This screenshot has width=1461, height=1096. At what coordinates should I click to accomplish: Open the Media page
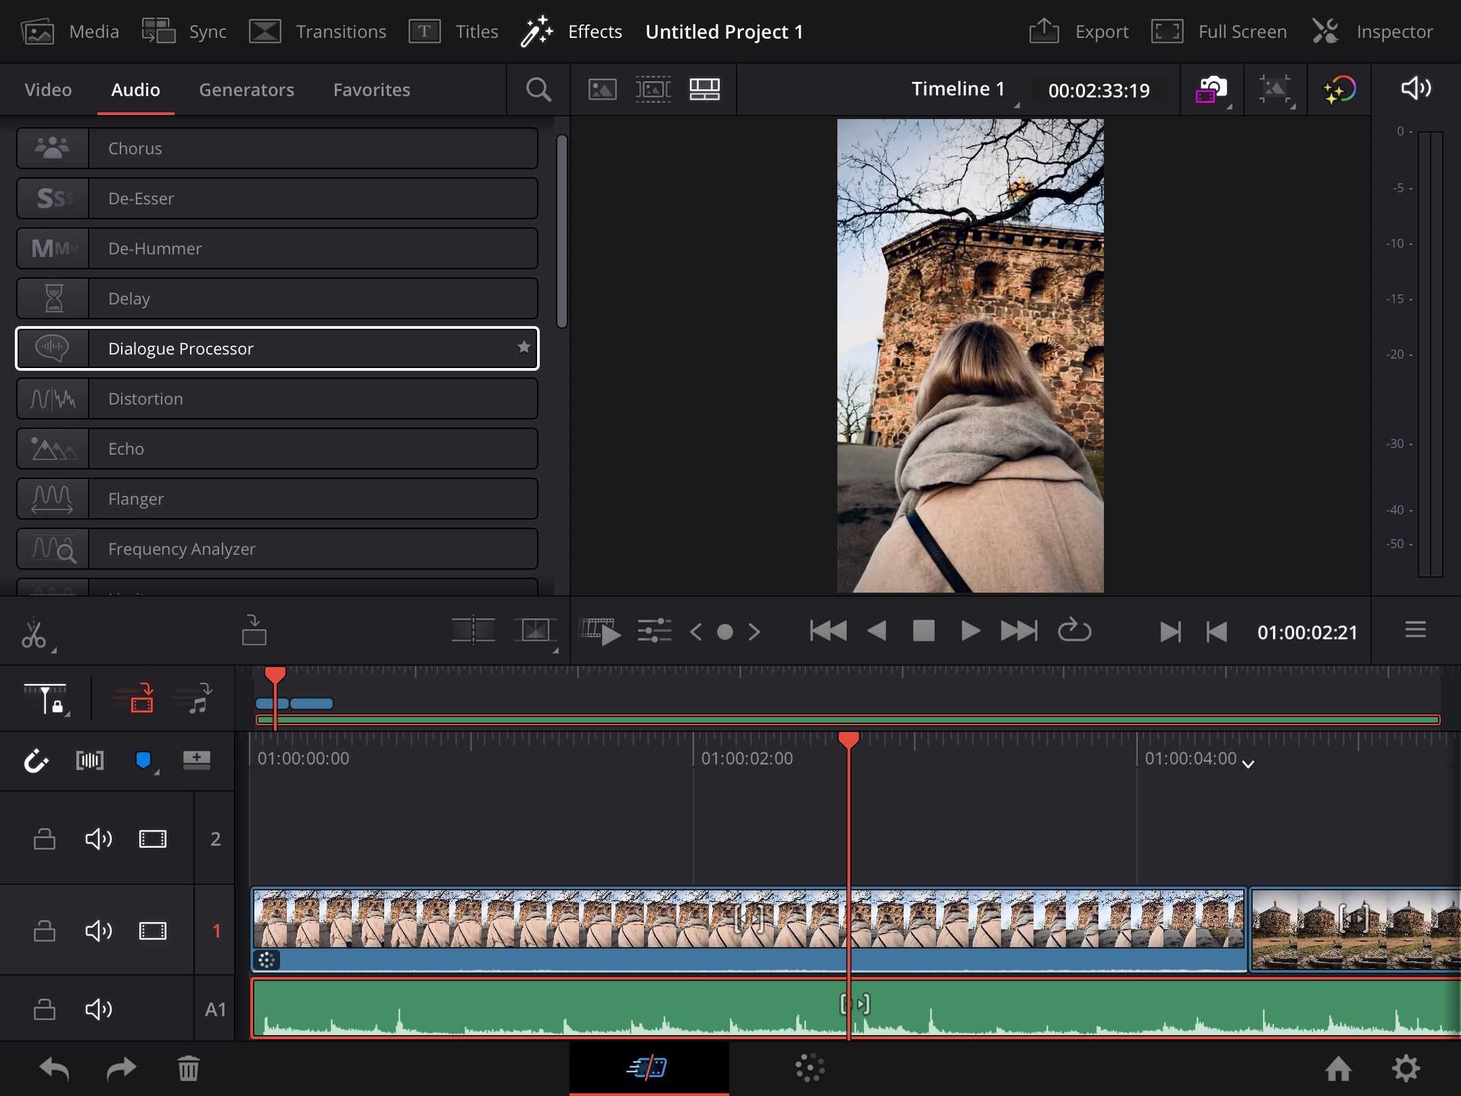70,32
